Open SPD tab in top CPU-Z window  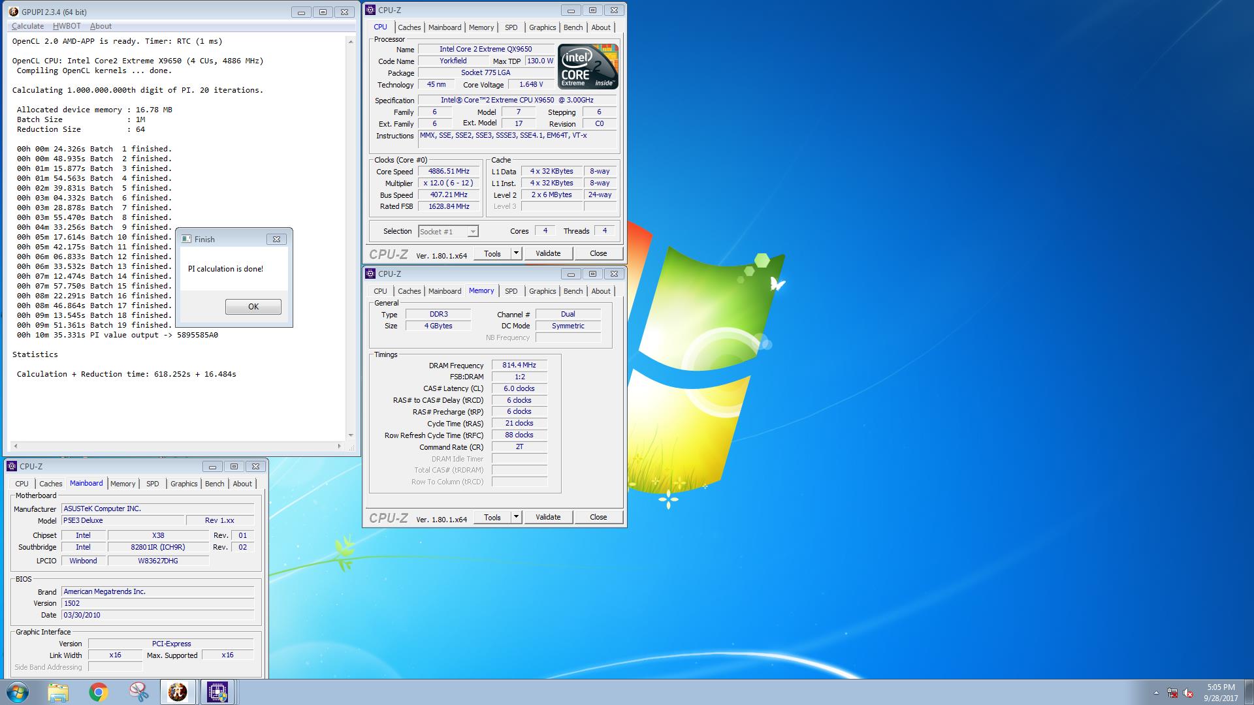pyautogui.click(x=511, y=27)
